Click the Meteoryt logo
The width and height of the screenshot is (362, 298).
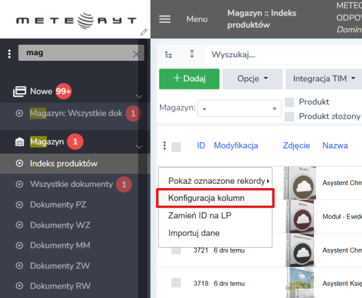coord(76,20)
